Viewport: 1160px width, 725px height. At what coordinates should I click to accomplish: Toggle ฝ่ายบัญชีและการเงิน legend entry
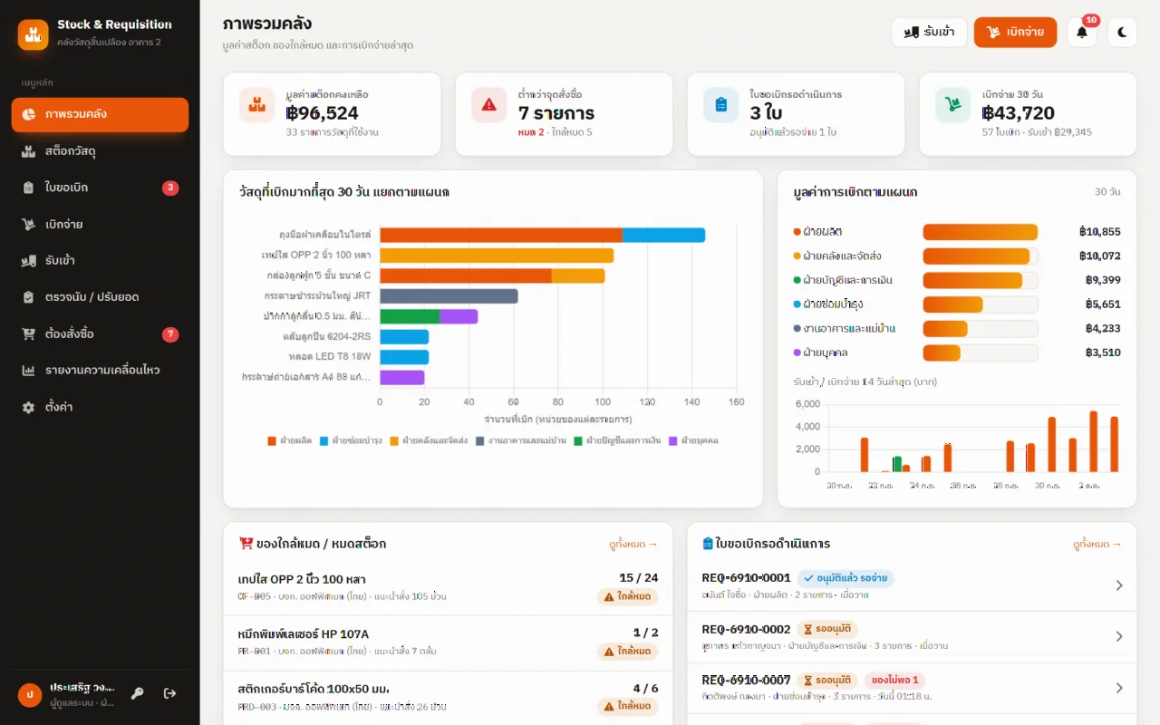617,440
